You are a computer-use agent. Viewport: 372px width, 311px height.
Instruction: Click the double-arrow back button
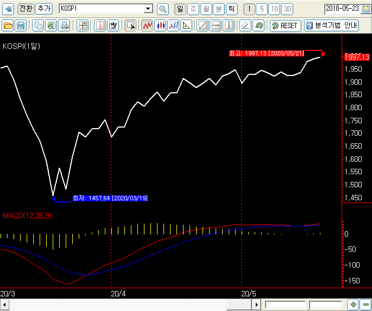pyautogui.click(x=8, y=9)
